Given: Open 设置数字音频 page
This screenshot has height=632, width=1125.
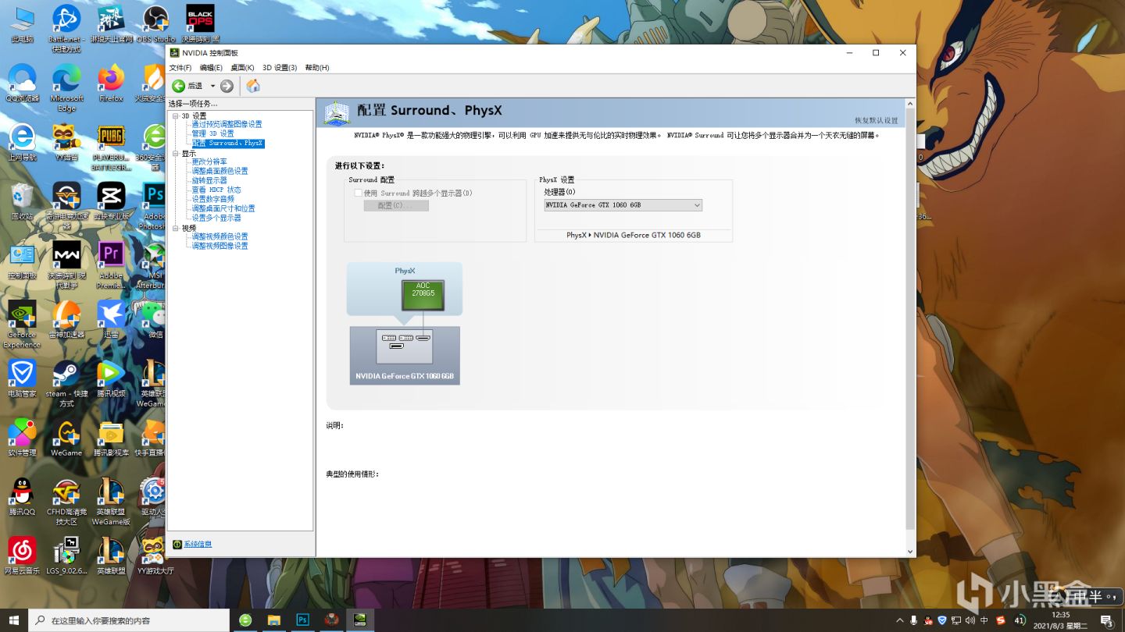Looking at the screenshot, I should [x=212, y=199].
